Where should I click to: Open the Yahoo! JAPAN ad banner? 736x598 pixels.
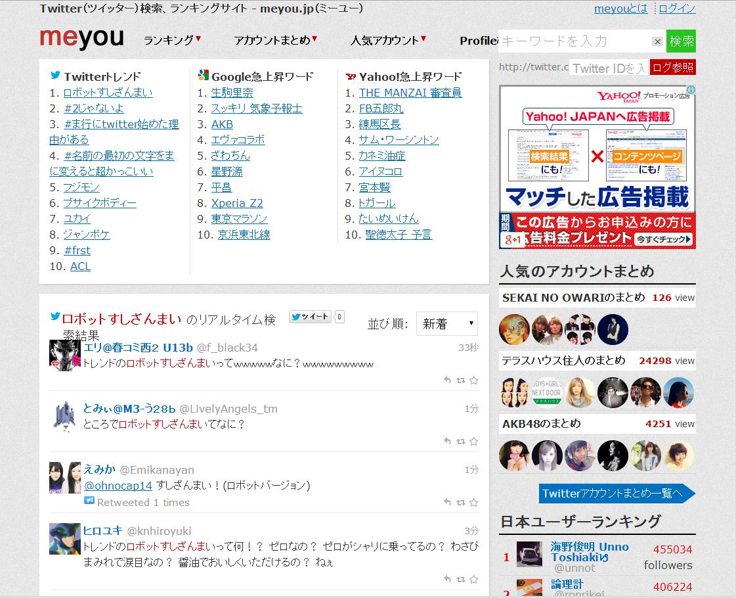tap(597, 167)
